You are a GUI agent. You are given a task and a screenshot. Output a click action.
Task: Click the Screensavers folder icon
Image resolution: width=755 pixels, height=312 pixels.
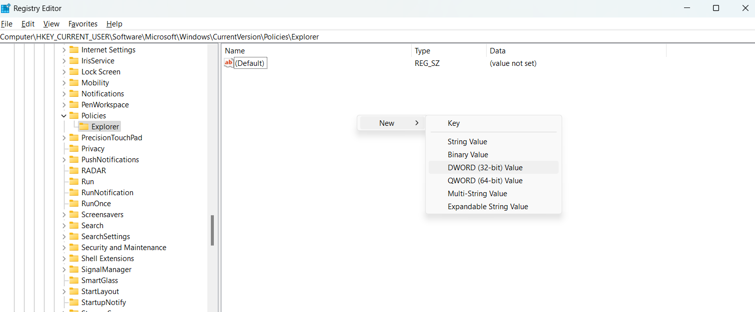tap(74, 215)
